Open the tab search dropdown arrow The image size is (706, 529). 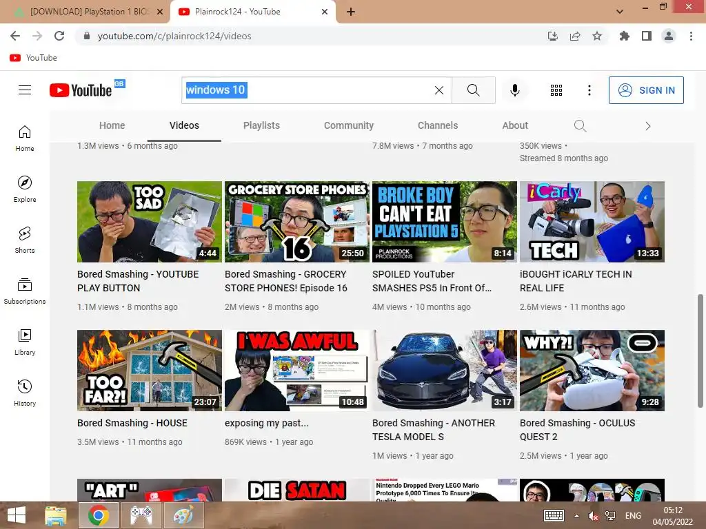point(620,12)
